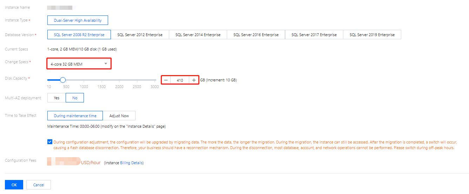Image resolution: width=469 pixels, height=194 pixels.
Task: Toggle the migration disconnection acknowledgment checkbox
Action: click(x=49, y=142)
